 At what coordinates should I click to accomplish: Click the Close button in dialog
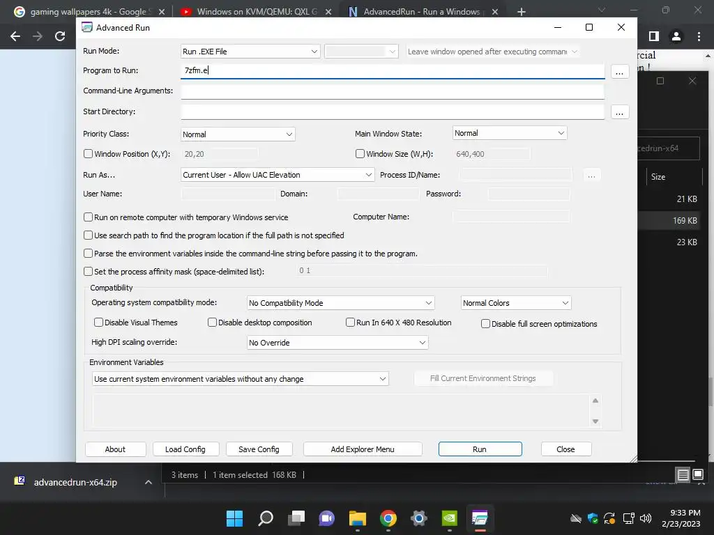566,449
